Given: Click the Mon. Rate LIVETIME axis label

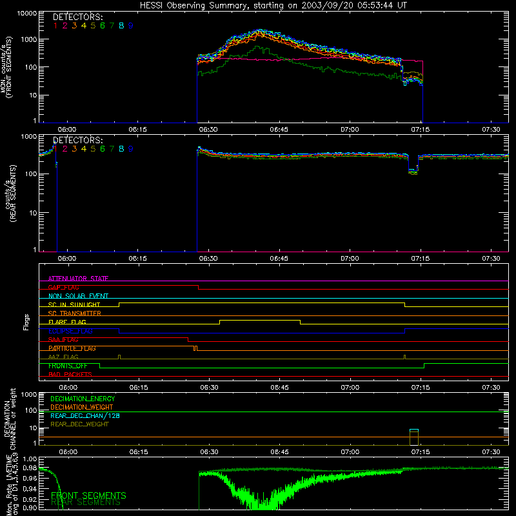Looking at the screenshot, I should pos(12,484).
